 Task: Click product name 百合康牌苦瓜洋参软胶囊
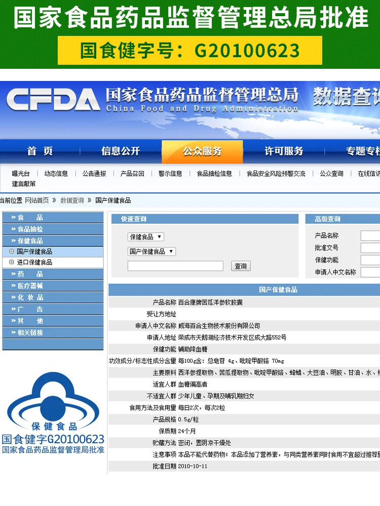210,303
